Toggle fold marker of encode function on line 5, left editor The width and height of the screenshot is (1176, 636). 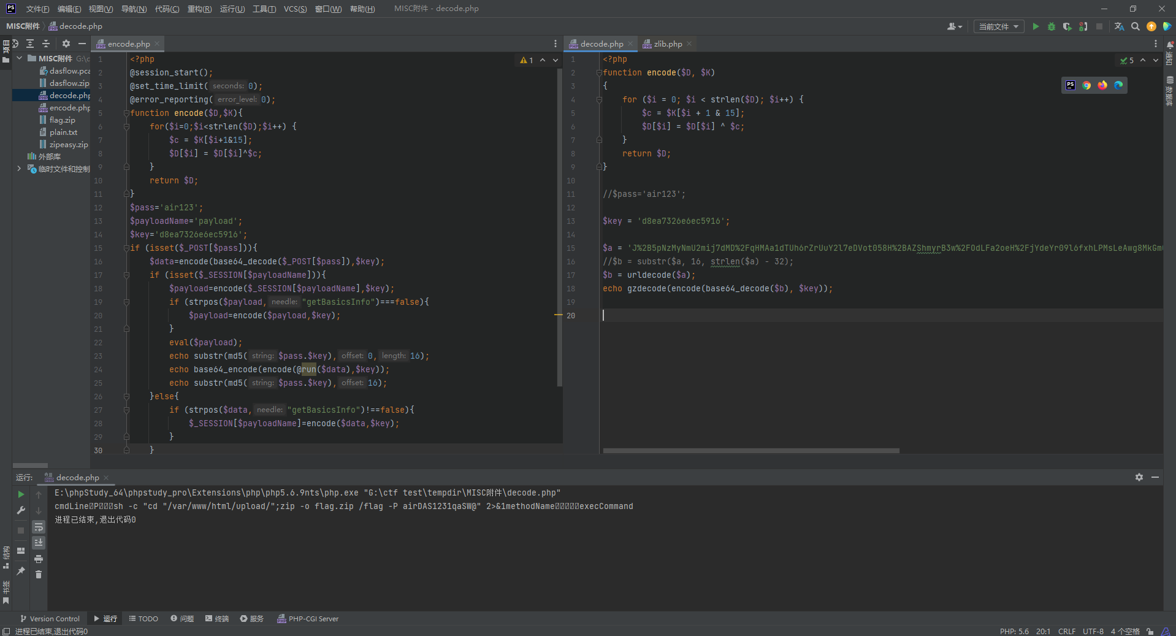[126, 113]
